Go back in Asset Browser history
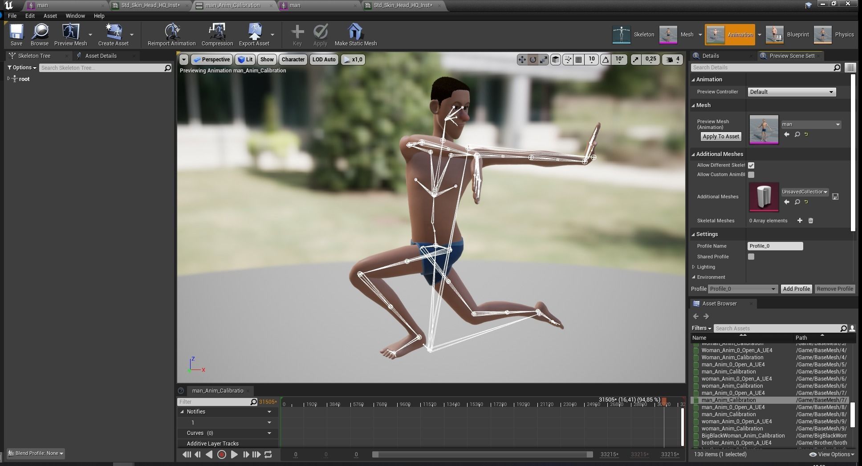This screenshot has height=466, width=862. point(696,316)
